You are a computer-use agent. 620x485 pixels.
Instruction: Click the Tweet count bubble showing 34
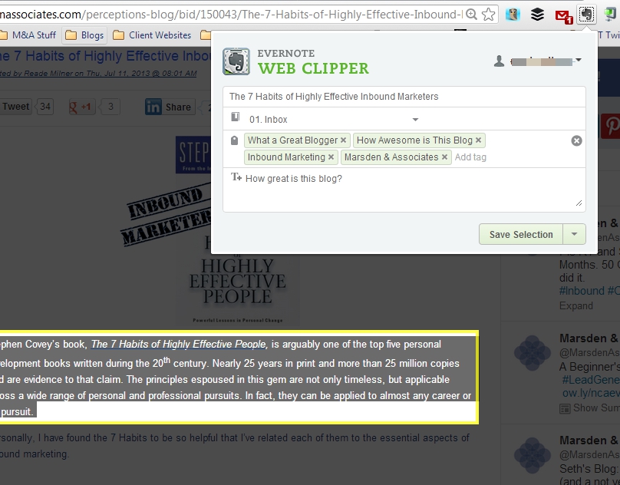pos(45,107)
